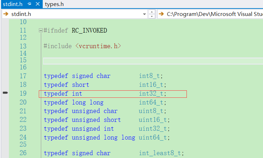
Task: Click the int16_t type name
Action: coord(151,85)
